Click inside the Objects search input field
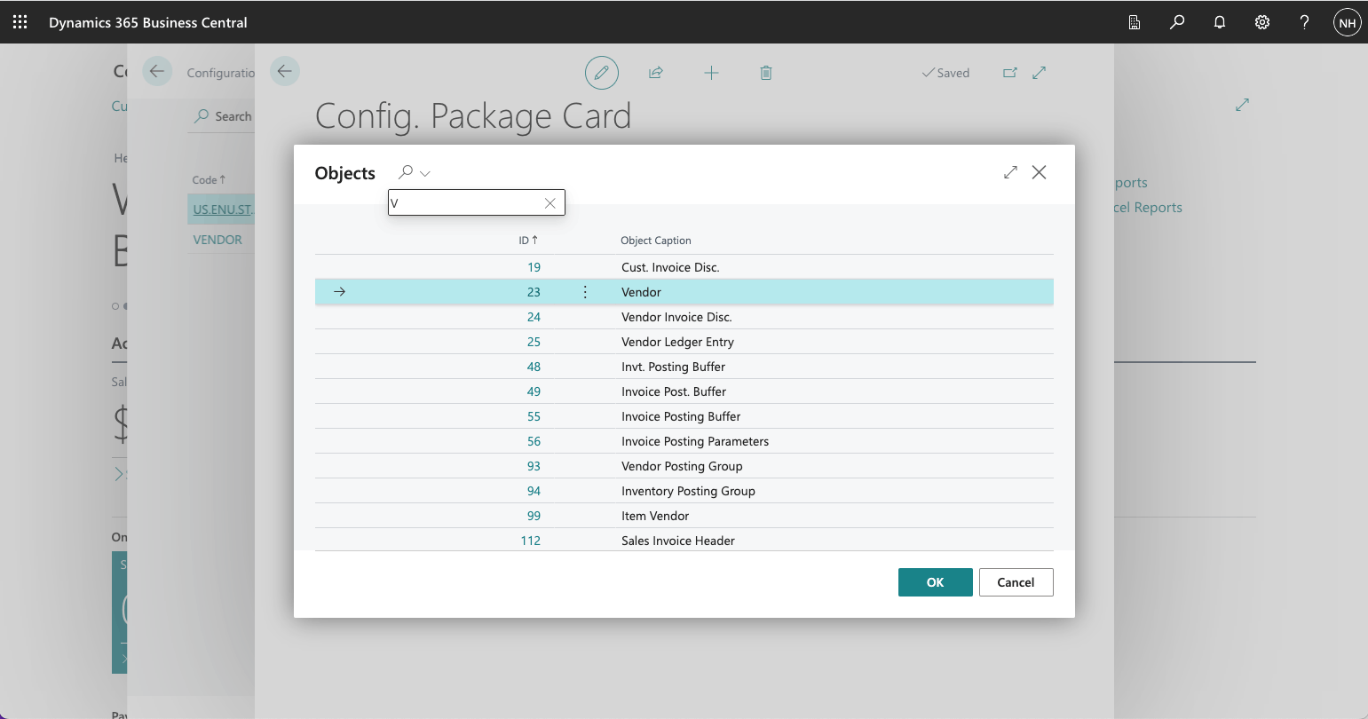This screenshot has height=719, width=1368. coord(465,203)
